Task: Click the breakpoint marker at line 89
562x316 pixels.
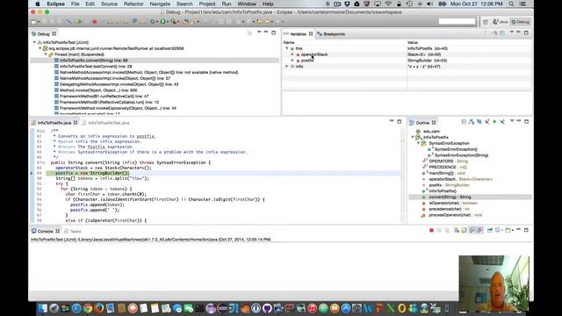Action: point(32,173)
